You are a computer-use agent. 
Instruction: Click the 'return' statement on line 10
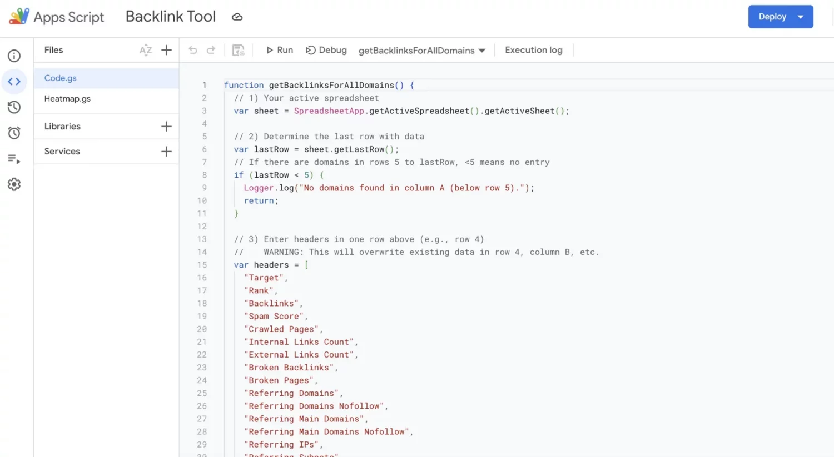point(261,201)
